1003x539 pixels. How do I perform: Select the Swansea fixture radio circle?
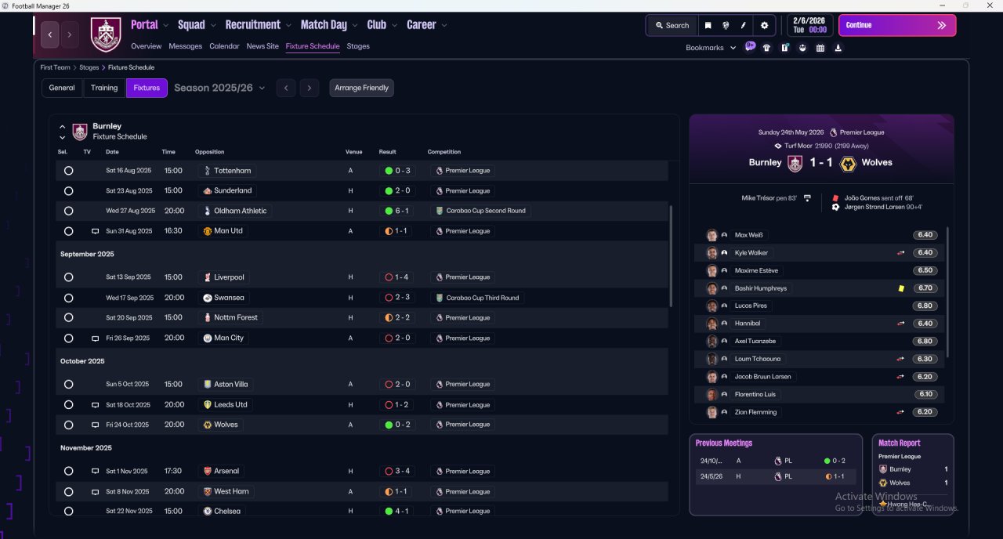coord(68,298)
